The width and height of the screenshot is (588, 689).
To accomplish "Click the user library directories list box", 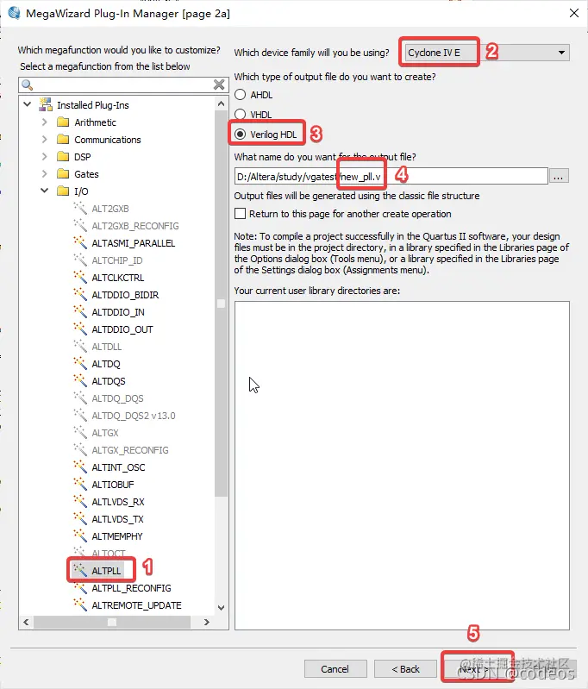I will (x=402, y=466).
